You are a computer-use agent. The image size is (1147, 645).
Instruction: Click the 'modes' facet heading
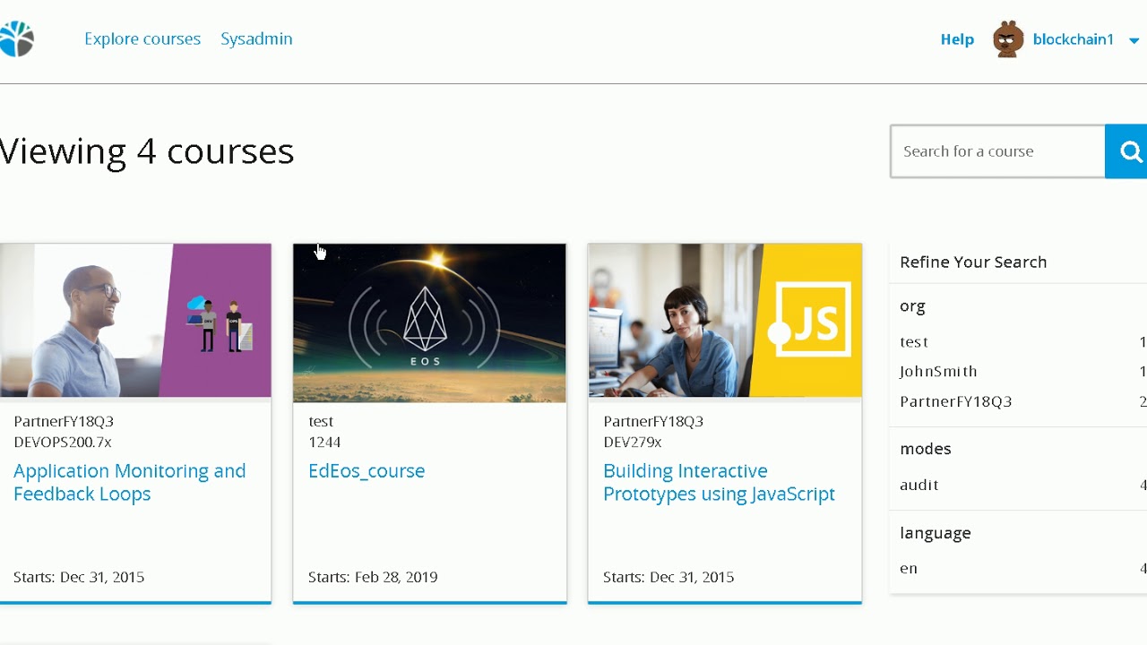925,448
